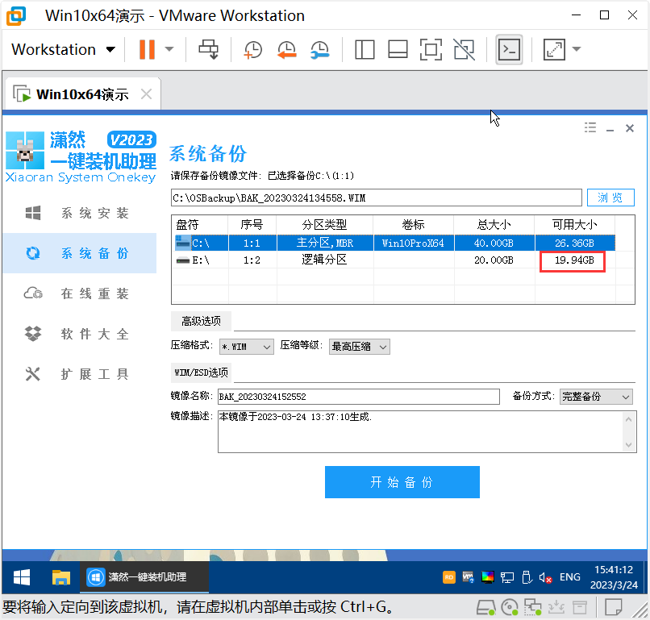Open the Workstation dropdown menu
The image size is (650, 620).
coord(64,50)
